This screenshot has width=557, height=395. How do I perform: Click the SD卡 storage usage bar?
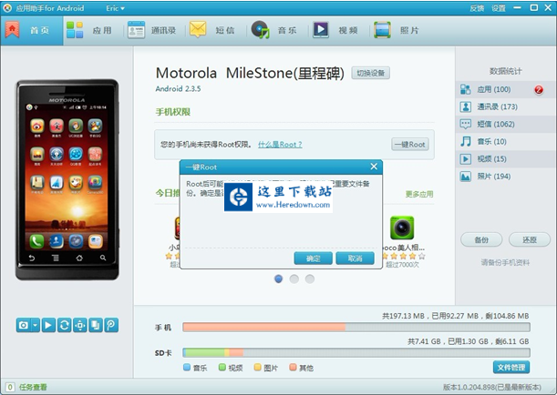coord(356,352)
